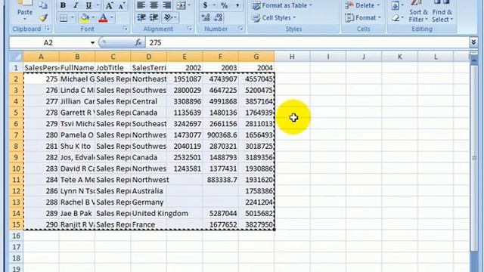Click Decrease Font Size icon

(x=122, y=5)
